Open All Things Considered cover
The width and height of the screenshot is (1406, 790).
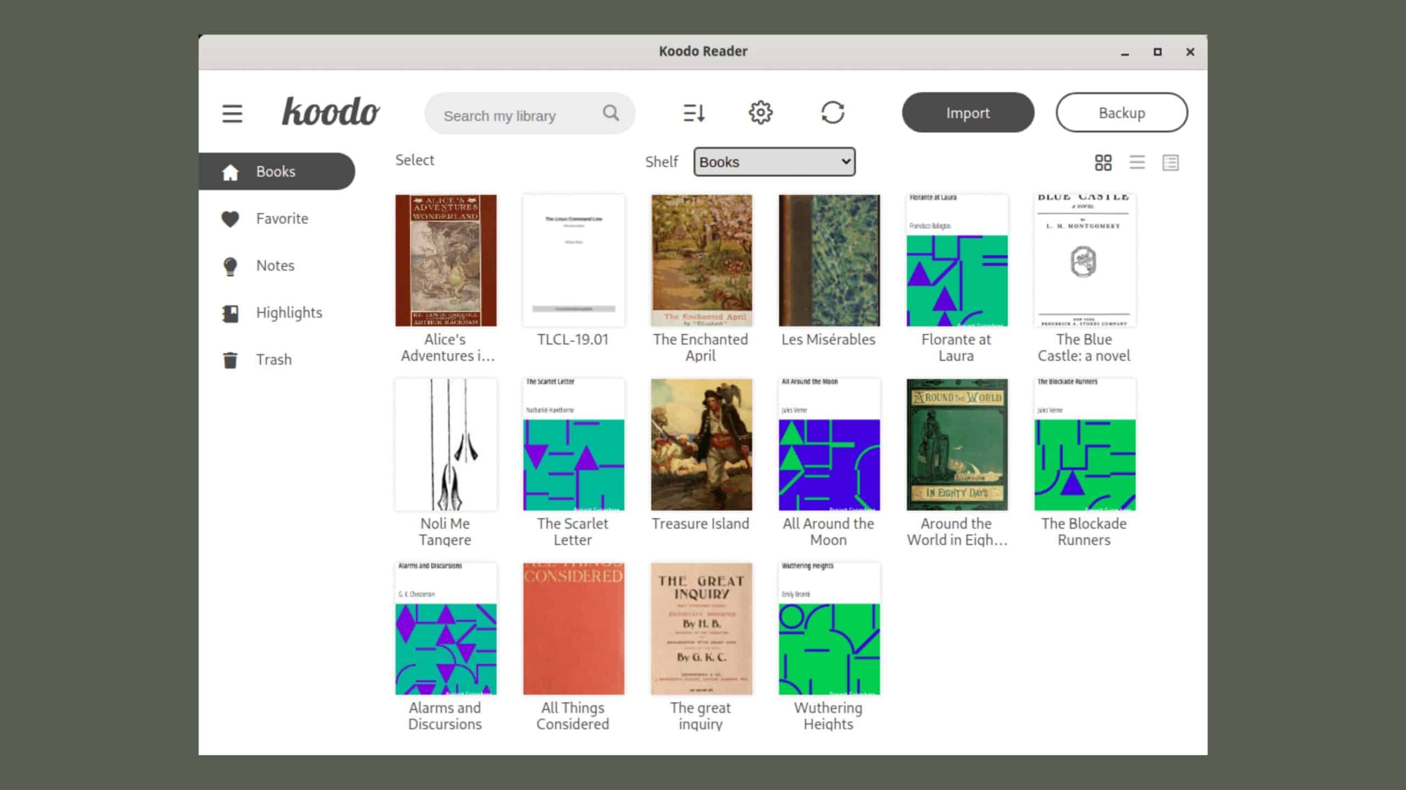[x=573, y=629]
